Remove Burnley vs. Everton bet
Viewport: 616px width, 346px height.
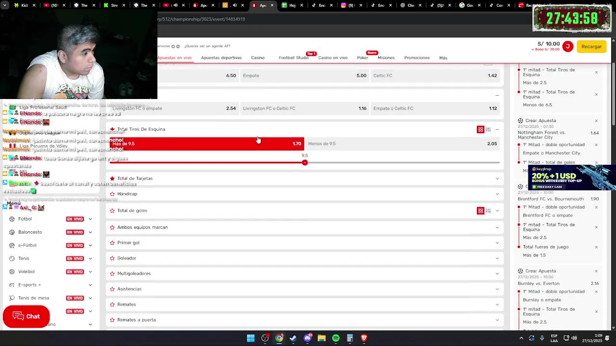pyautogui.click(x=596, y=272)
